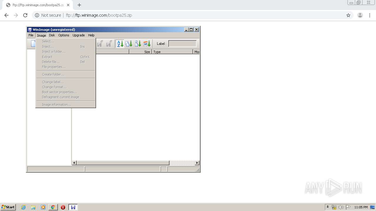Click the ftp address bar URL
Image resolution: width=376 pixels, height=211 pixels.
99,15
